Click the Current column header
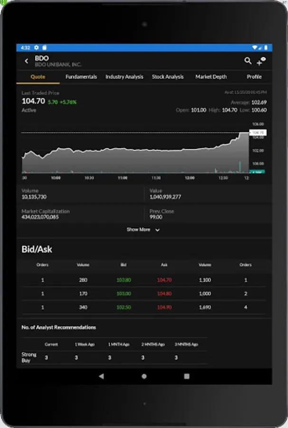 coord(51,344)
